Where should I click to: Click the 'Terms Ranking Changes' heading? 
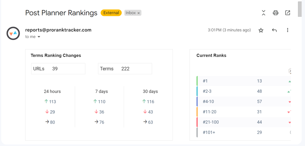[56, 56]
